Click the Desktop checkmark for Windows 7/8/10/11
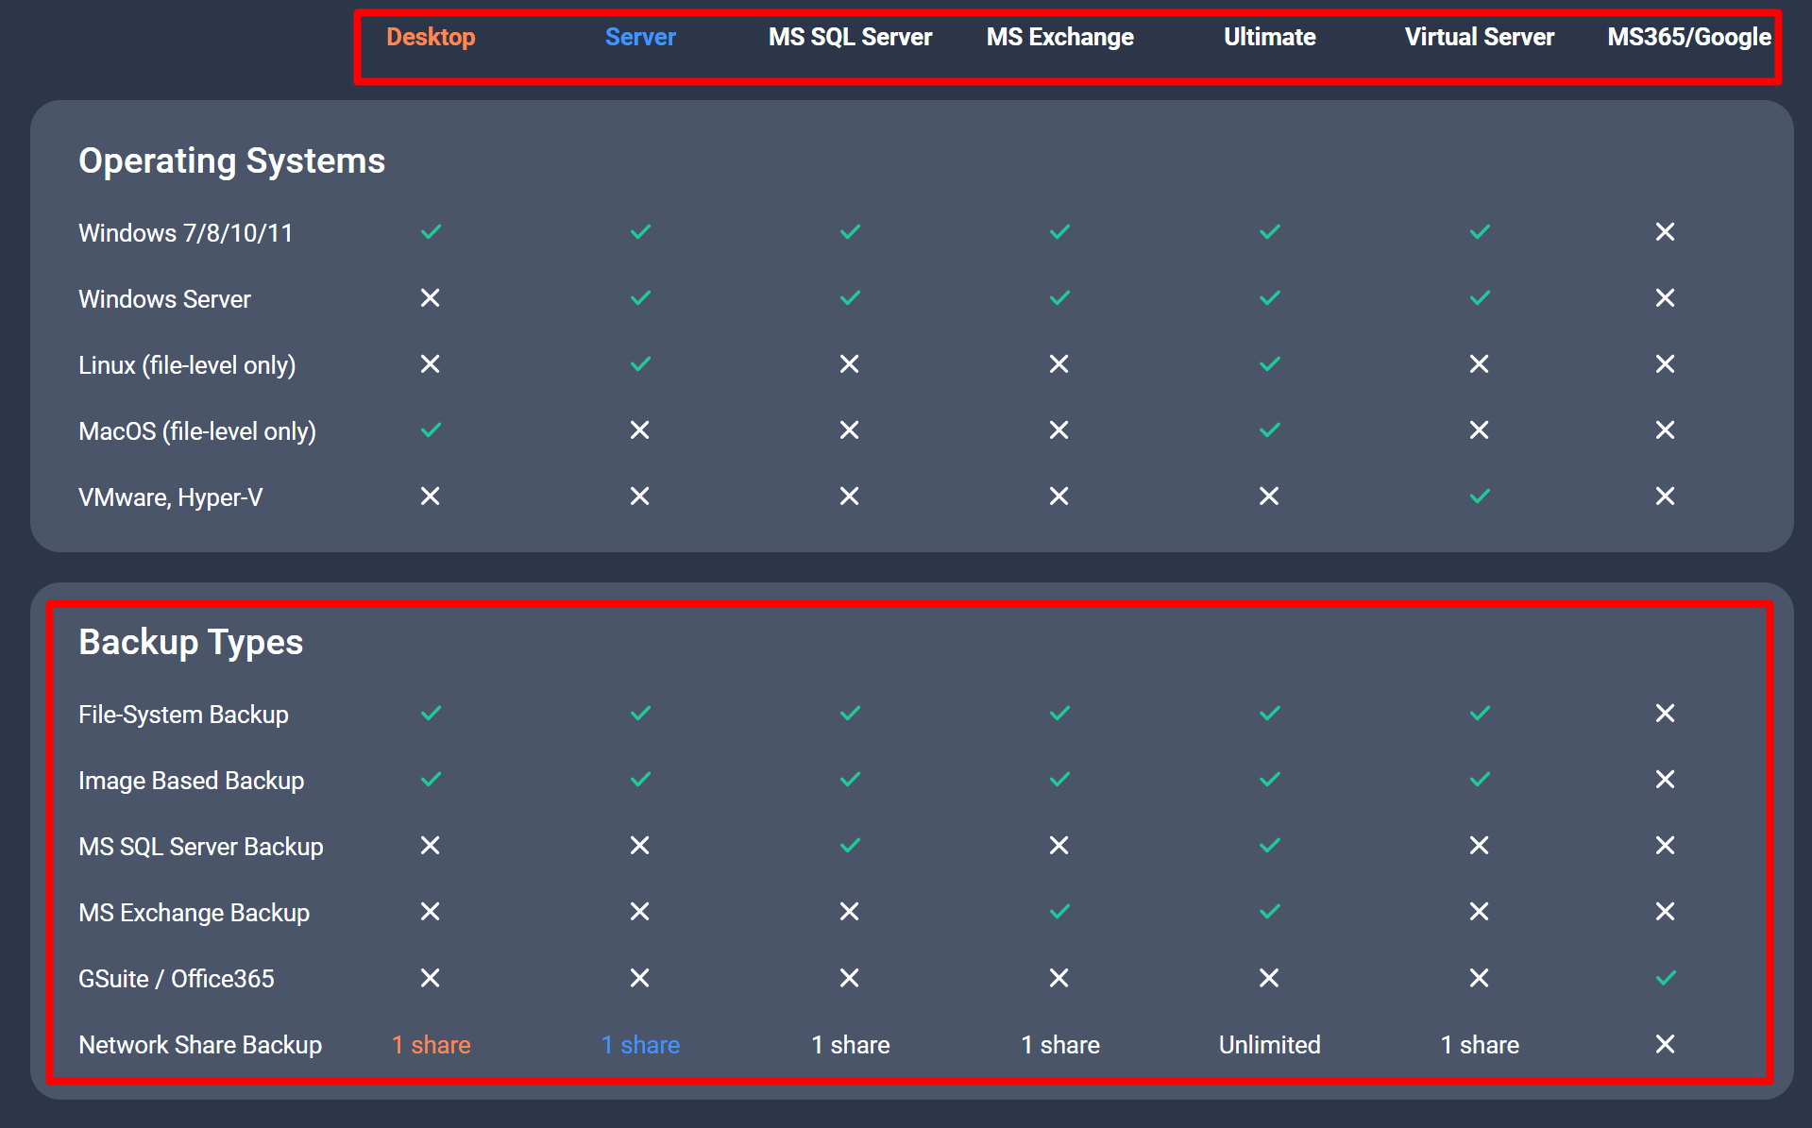 (x=431, y=231)
